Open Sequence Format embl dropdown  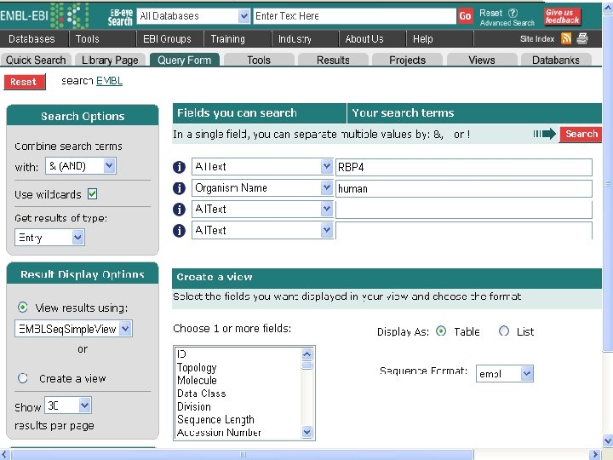point(504,374)
